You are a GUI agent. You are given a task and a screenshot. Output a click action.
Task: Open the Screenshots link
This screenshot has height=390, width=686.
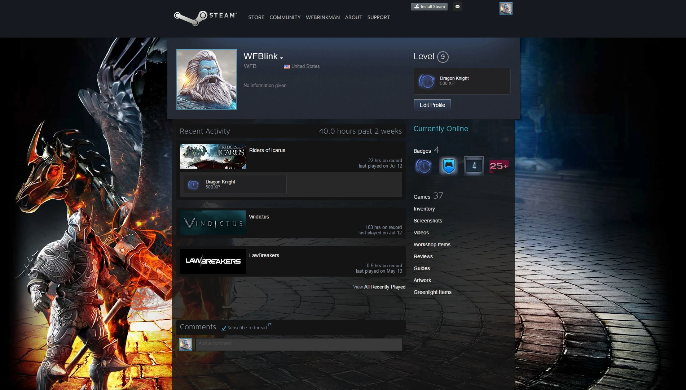coord(428,221)
